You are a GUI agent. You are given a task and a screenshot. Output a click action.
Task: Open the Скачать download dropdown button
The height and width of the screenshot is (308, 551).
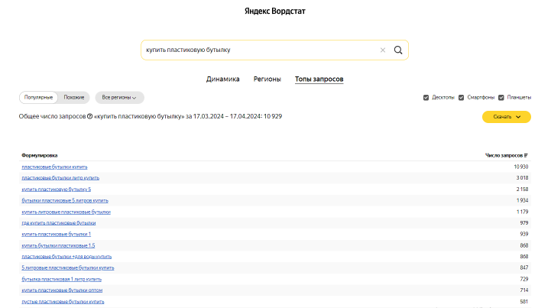click(x=507, y=117)
